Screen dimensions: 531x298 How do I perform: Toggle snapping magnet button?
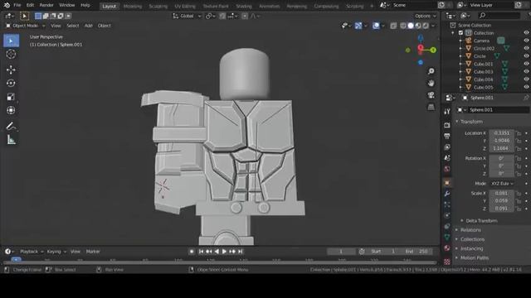222,16
